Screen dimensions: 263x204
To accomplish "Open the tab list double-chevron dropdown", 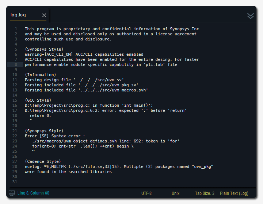I will click(x=251, y=16).
